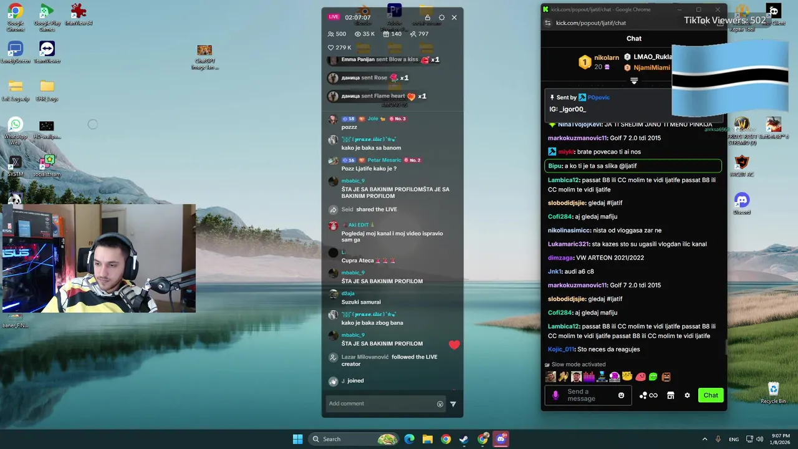
Task: Send message with green Chat button
Action: coord(711,395)
